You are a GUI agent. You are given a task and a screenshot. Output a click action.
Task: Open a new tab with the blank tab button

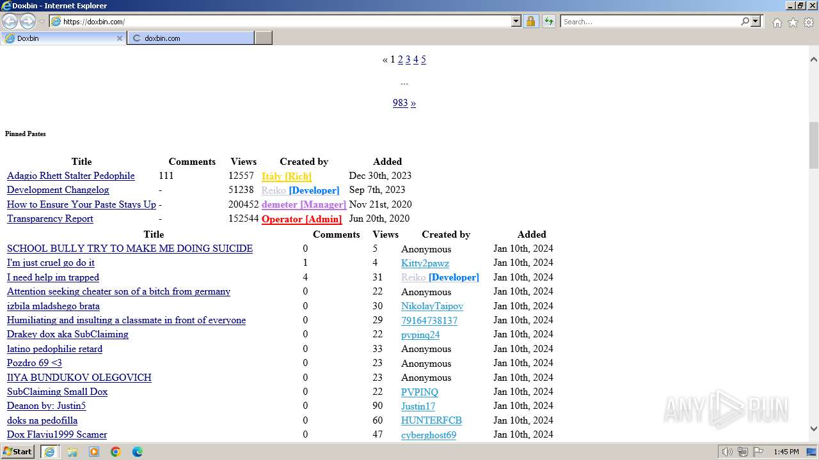tap(264, 38)
